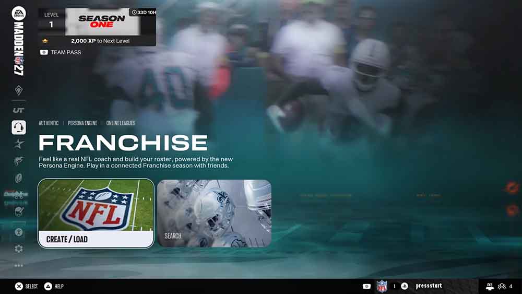Select the Dolphins team logo icon in the sidebar
Image resolution: width=522 pixels, height=294 pixels.
click(19, 161)
